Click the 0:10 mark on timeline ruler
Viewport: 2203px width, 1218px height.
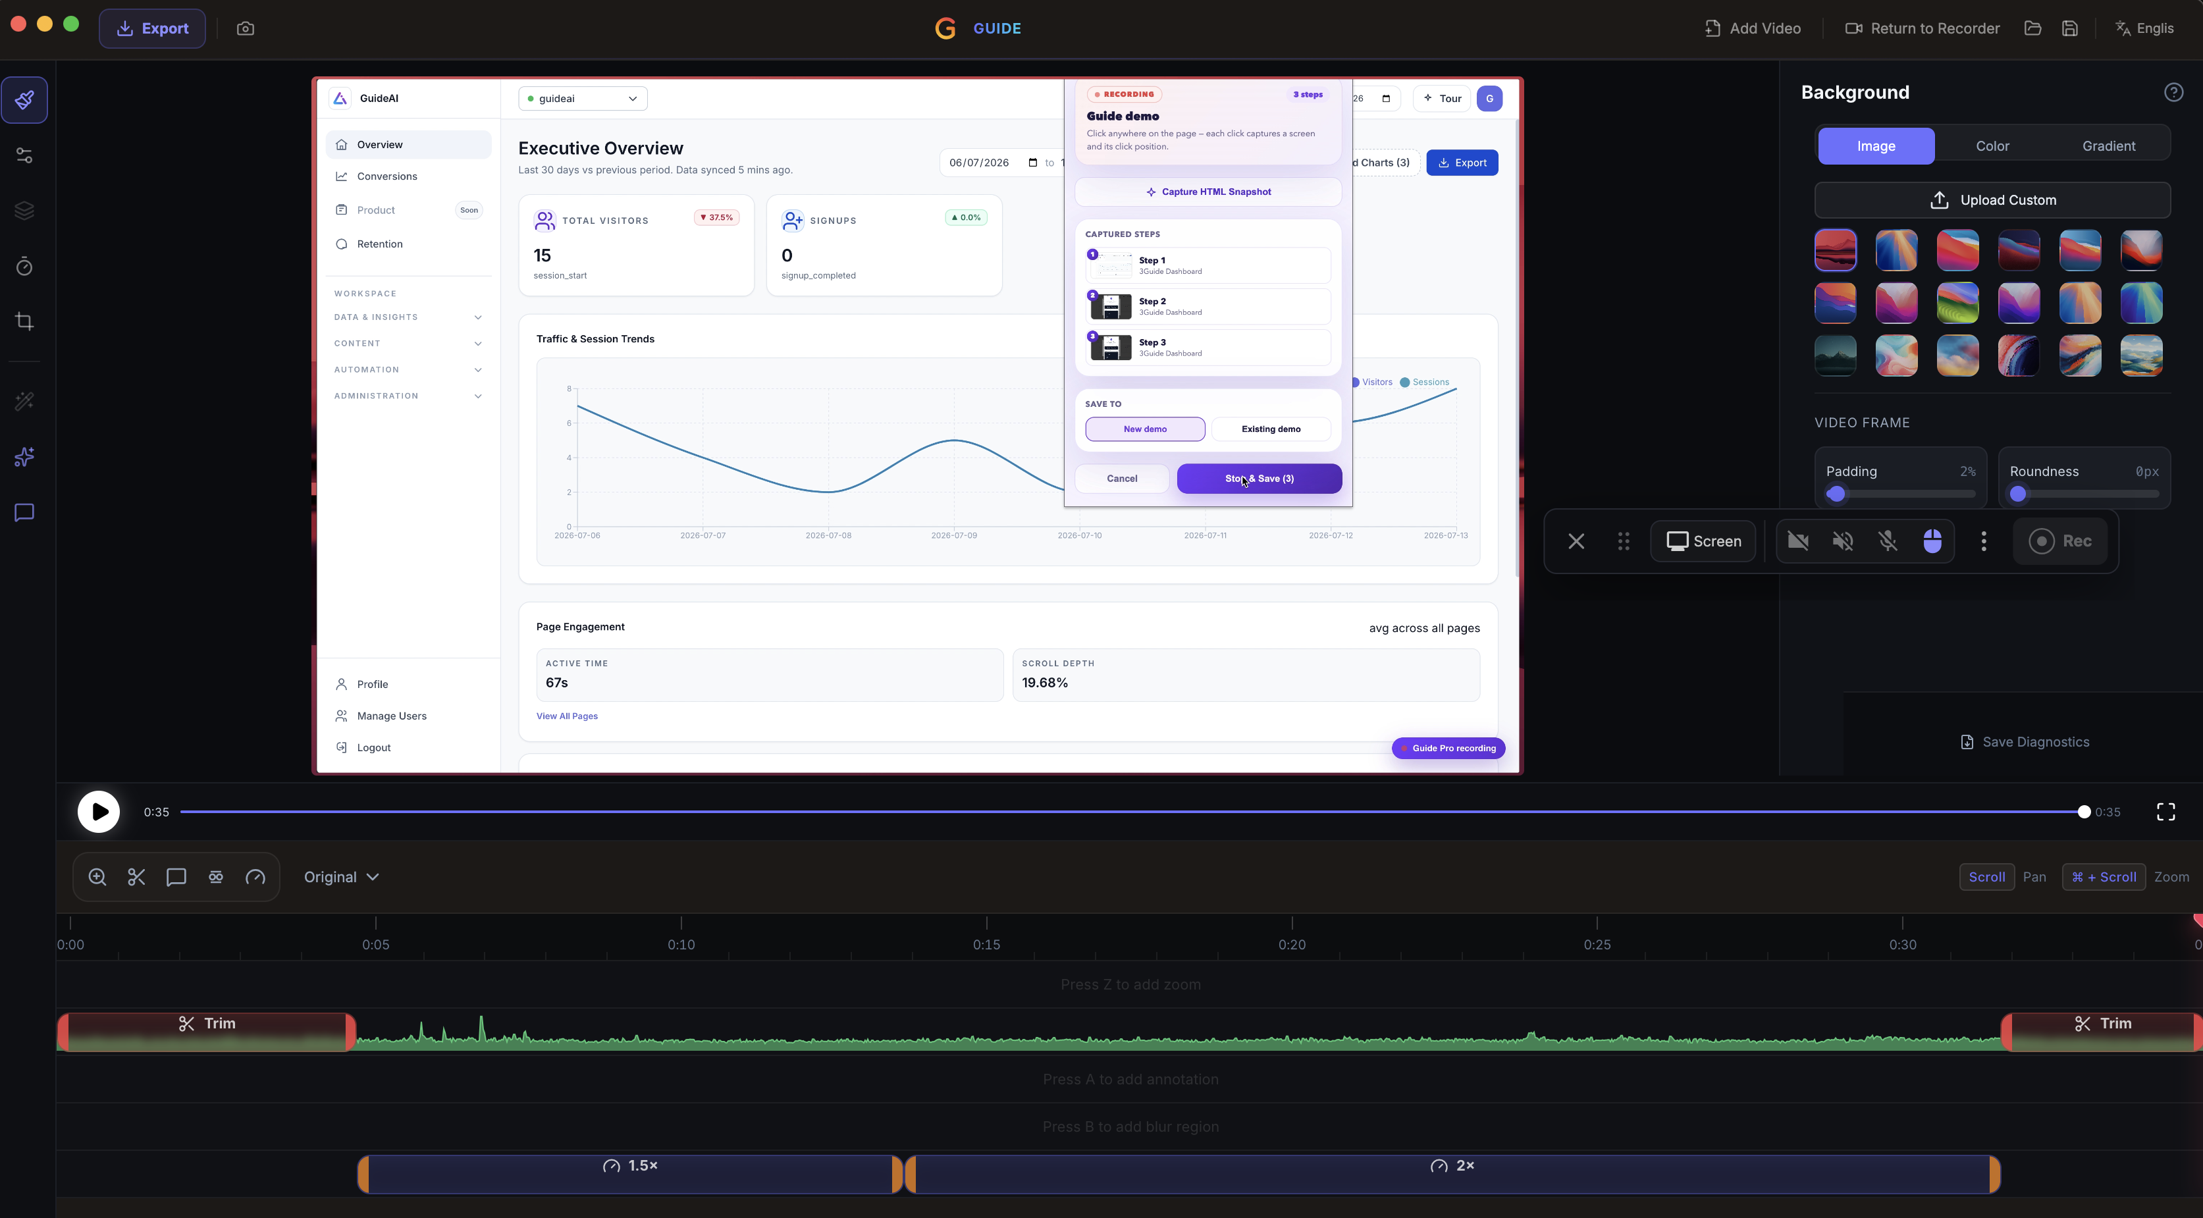[681, 944]
